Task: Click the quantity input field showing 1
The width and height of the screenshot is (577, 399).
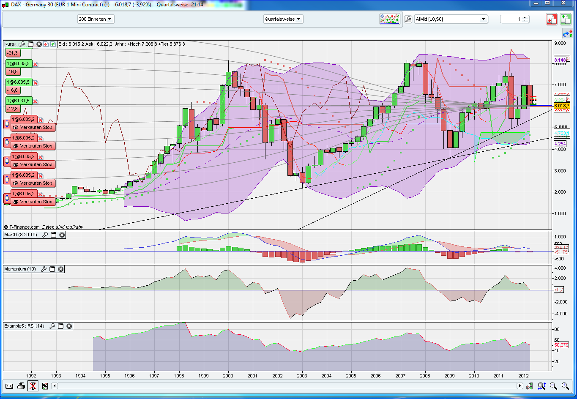Action: point(511,19)
